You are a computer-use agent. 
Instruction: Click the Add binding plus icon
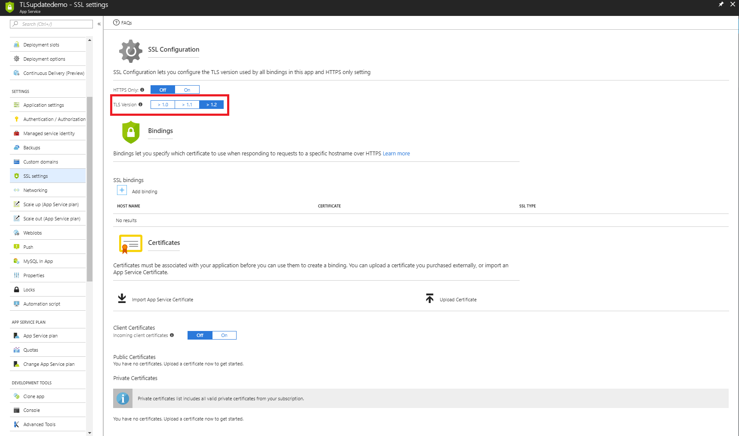tap(122, 190)
